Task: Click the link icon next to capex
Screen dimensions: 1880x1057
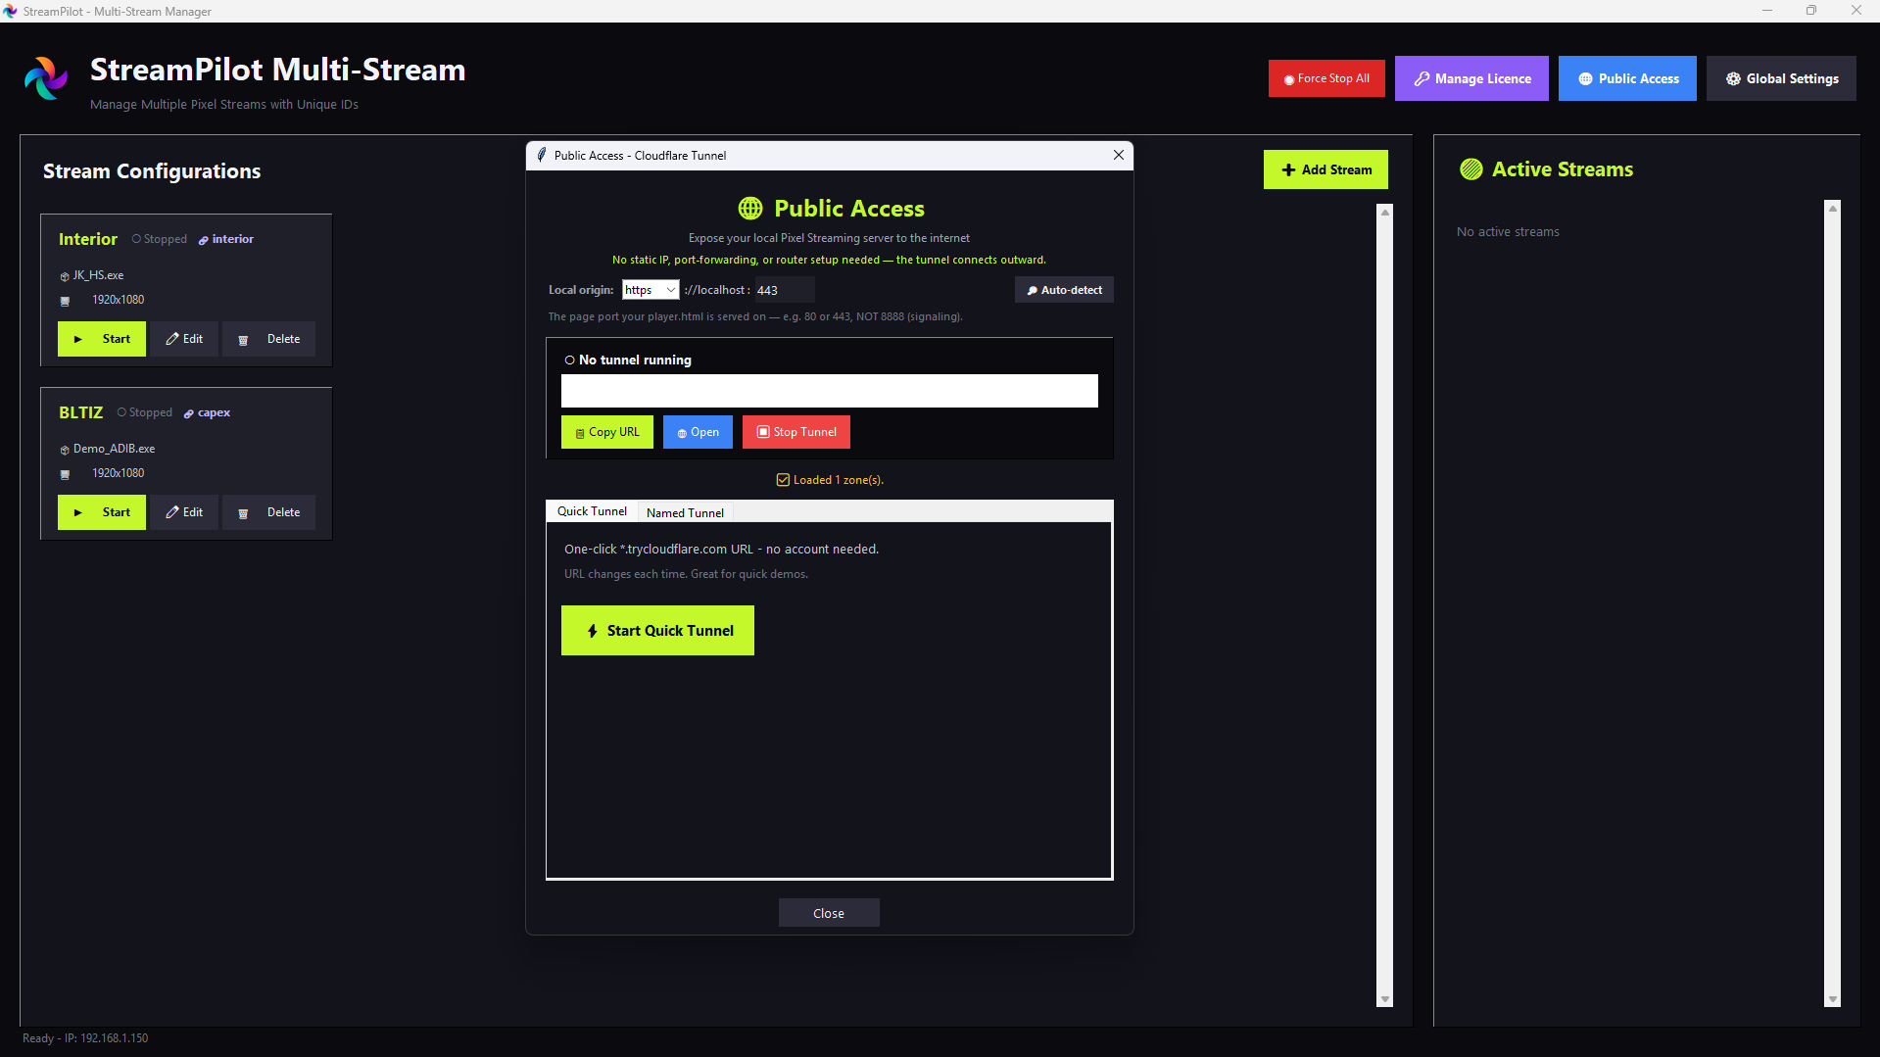Action: (x=189, y=413)
